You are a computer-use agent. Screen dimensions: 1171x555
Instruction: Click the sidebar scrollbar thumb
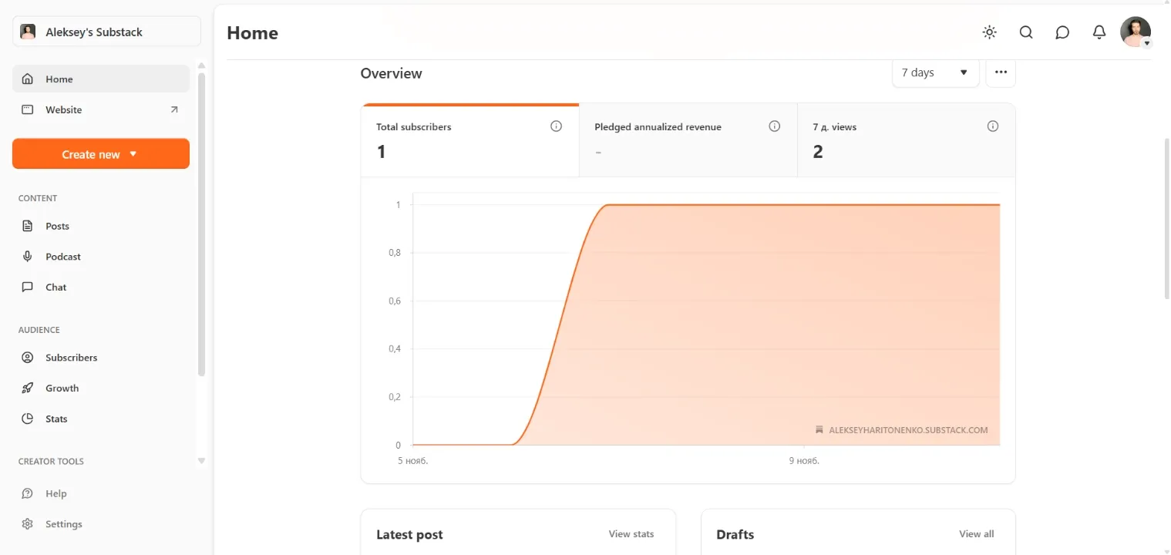click(202, 224)
